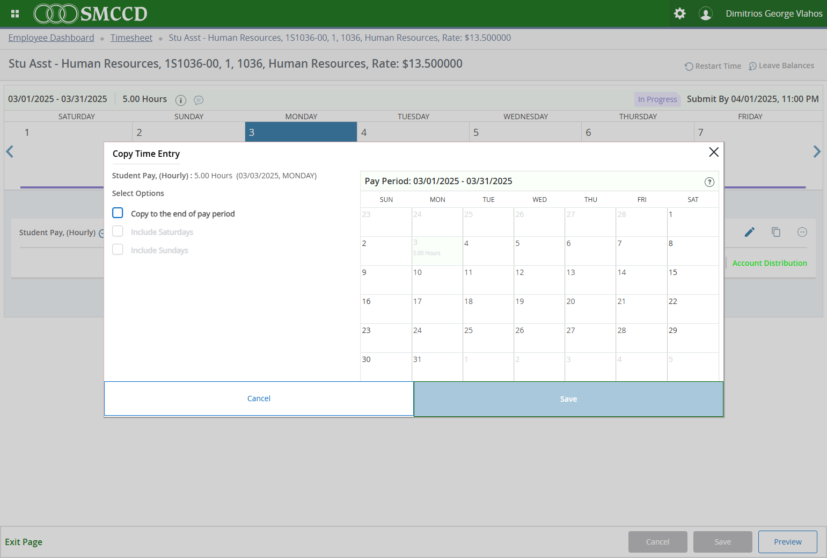Click the Preview button
Image resolution: width=827 pixels, height=558 pixels.
click(x=787, y=542)
